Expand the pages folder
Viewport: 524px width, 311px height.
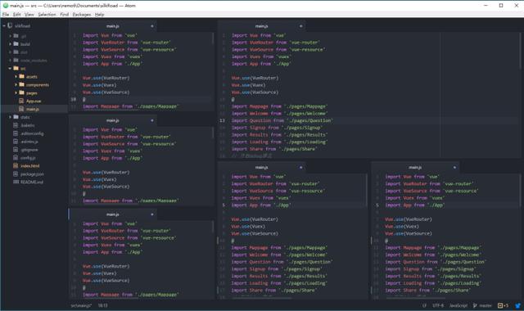pos(16,92)
